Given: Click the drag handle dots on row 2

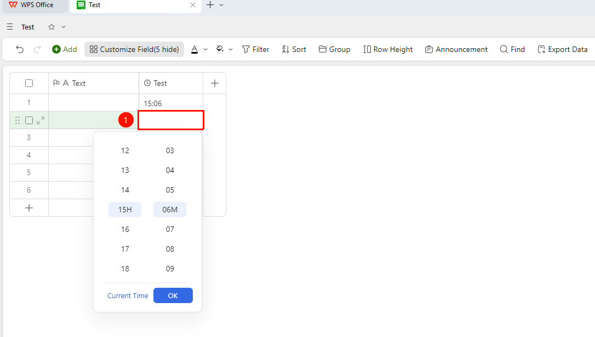Looking at the screenshot, I should point(18,120).
